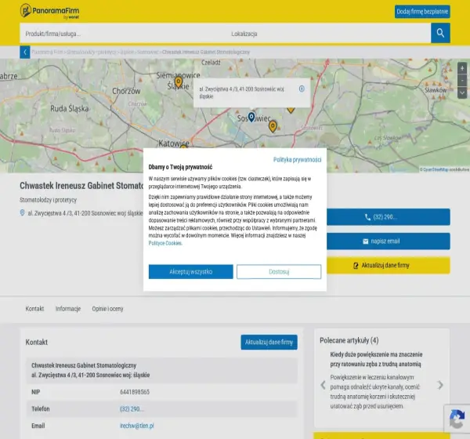The width and height of the screenshot is (470, 439).
Task: Click yellow Aktualizuj dane firmy button
Action: (389, 265)
